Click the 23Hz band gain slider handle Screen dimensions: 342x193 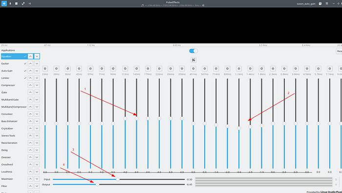point(45,124)
